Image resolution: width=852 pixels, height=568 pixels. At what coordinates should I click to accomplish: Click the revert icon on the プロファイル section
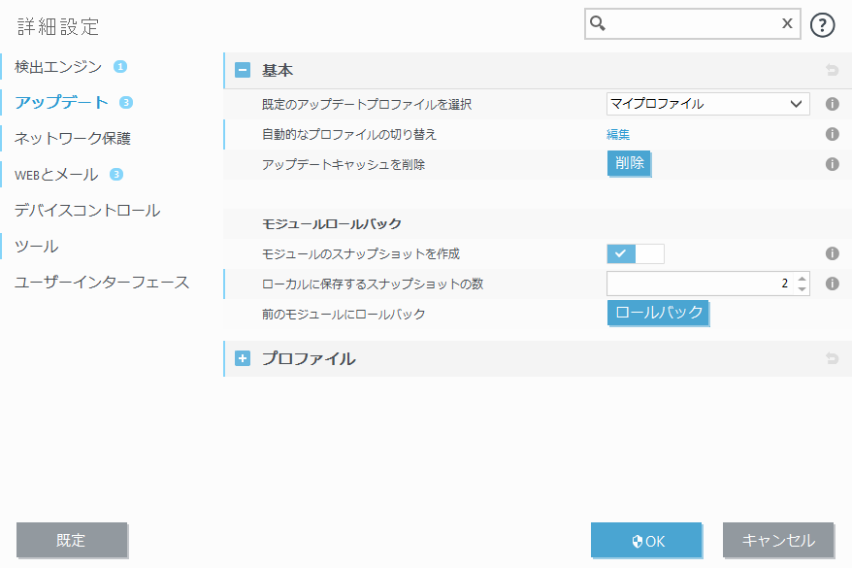pyautogui.click(x=832, y=358)
